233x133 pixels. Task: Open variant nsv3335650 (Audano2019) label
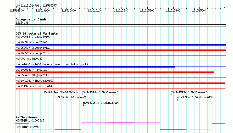point(195,97)
